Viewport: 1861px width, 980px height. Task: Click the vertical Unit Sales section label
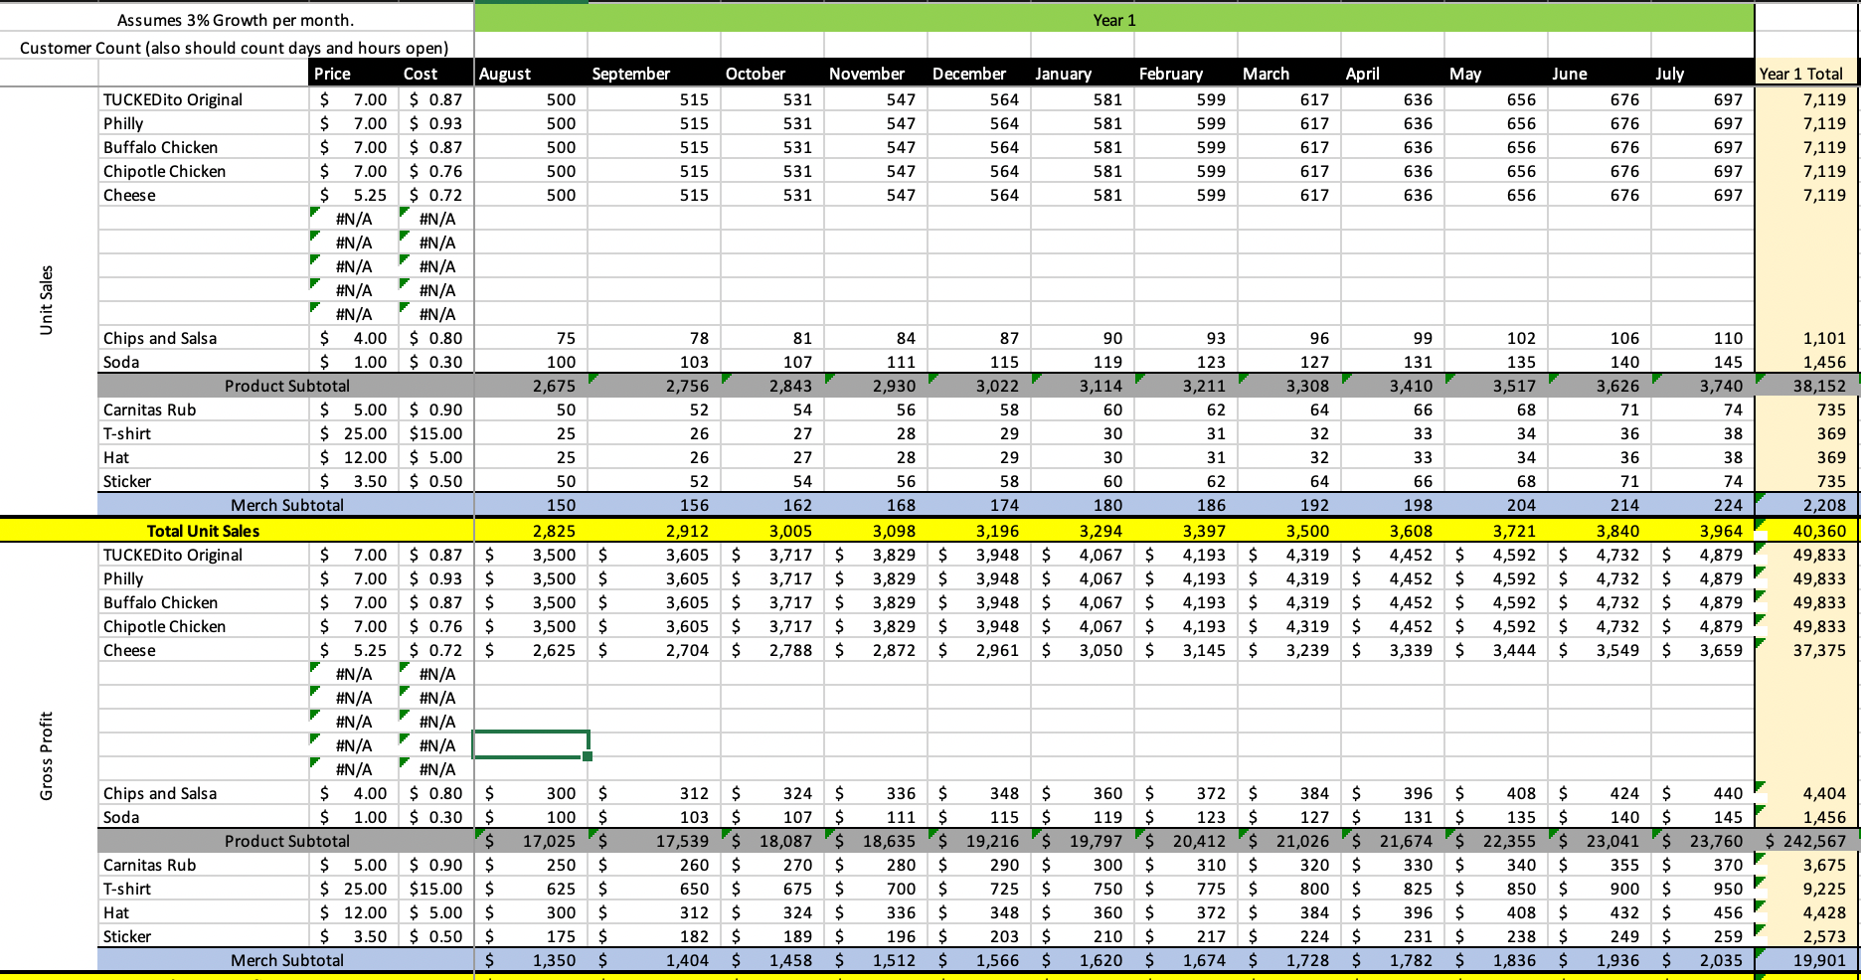(46, 300)
